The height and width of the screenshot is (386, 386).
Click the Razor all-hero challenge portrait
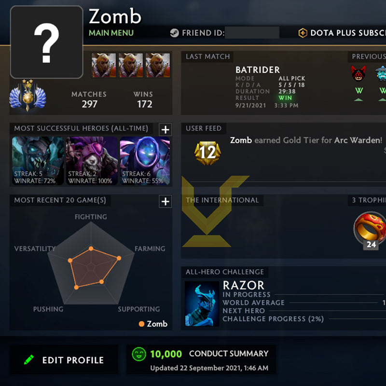tap(202, 304)
